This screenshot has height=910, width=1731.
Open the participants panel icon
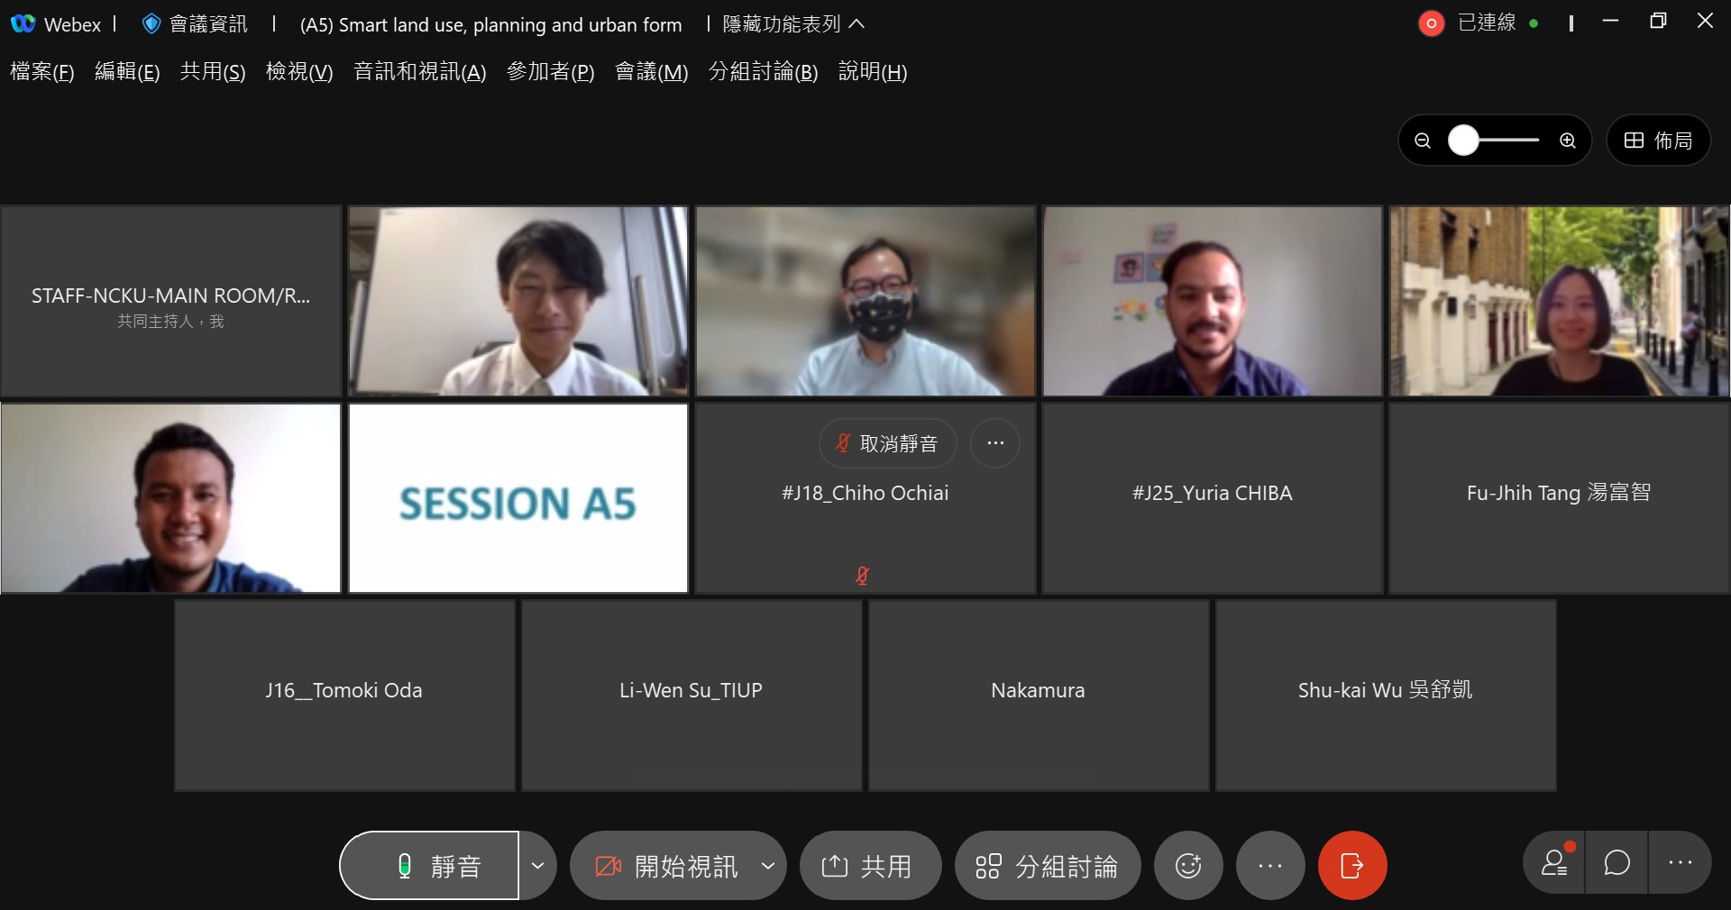[1555, 863]
